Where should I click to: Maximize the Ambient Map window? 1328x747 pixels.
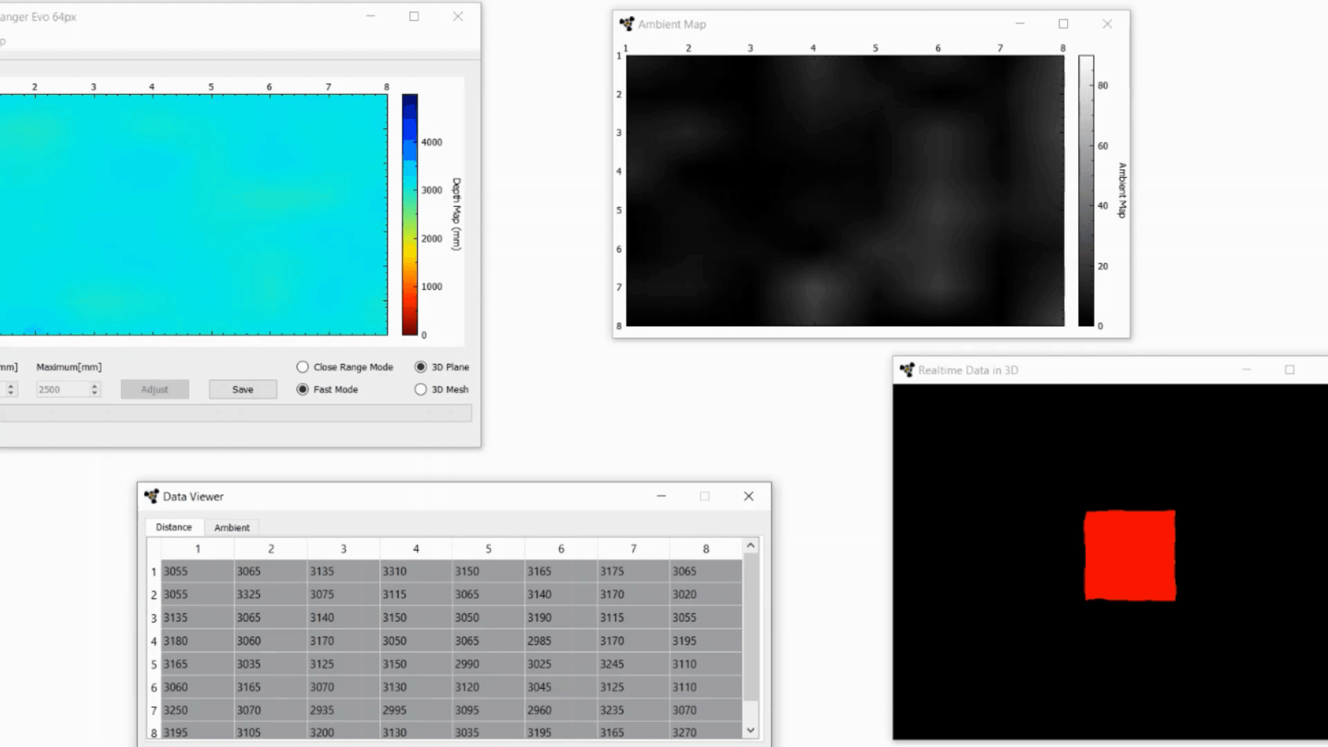tap(1063, 24)
